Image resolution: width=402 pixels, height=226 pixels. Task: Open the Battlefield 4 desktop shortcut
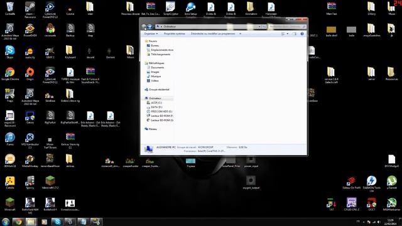pyautogui.click(x=50, y=204)
